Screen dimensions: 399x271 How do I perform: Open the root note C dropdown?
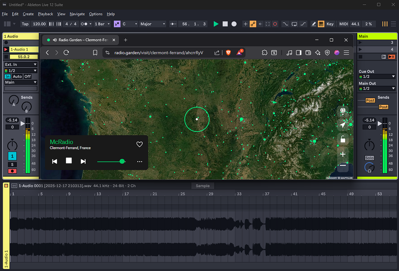click(130, 24)
